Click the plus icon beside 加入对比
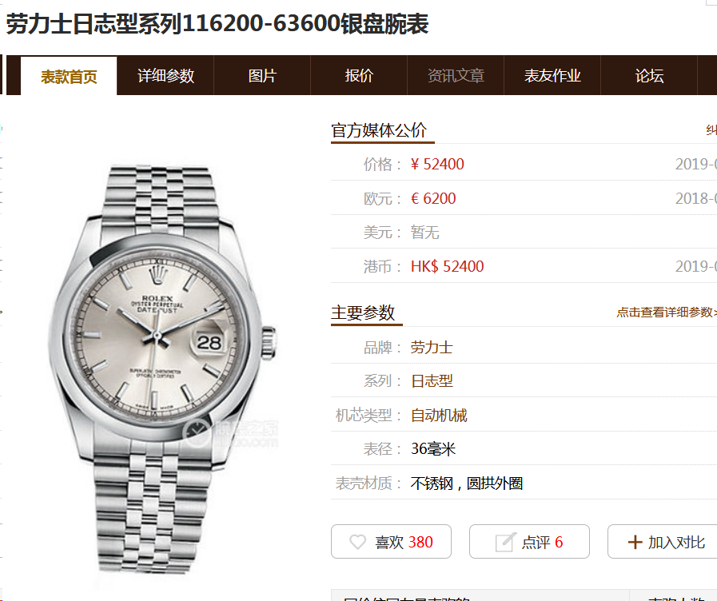 (x=635, y=543)
